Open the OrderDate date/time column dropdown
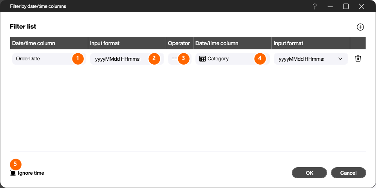 click(x=49, y=59)
